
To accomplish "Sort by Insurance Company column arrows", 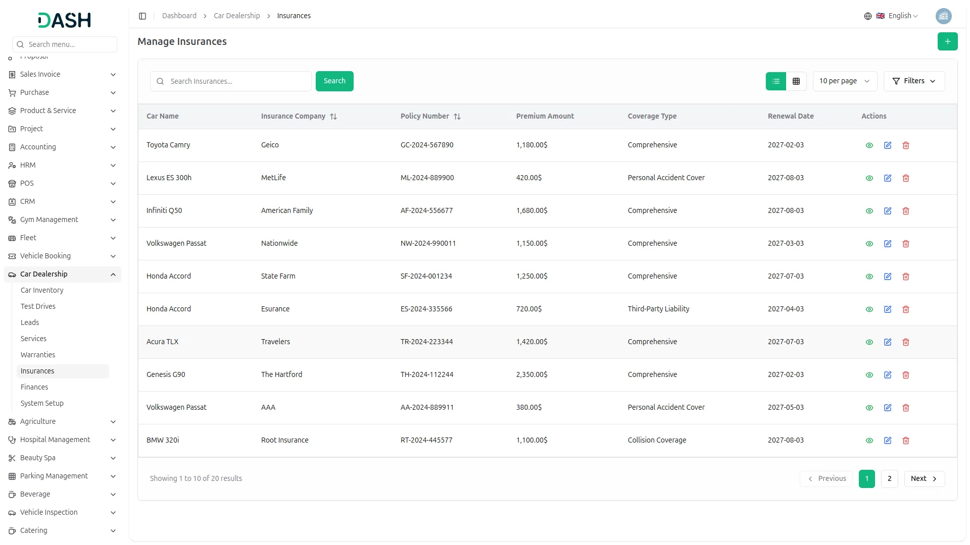I will tap(333, 117).
